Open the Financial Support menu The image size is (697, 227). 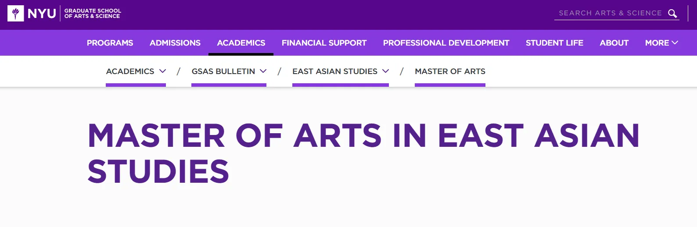pos(324,43)
